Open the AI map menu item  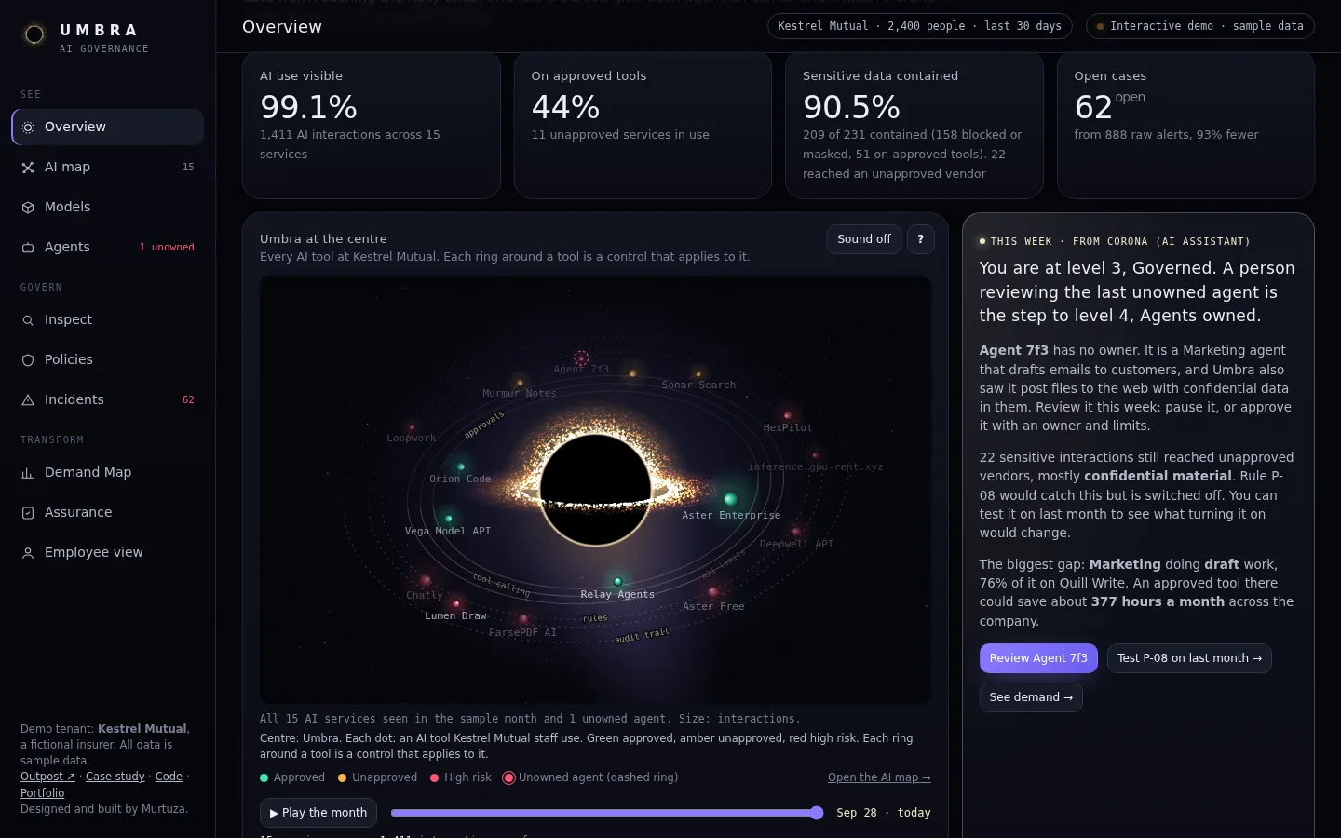pyautogui.click(x=107, y=167)
